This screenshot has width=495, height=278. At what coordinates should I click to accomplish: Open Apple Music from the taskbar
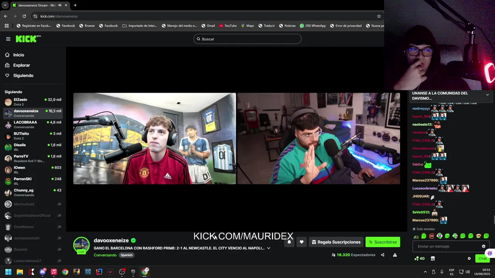pyautogui.click(x=54, y=272)
